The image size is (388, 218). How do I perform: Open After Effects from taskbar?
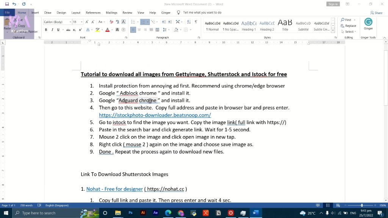[x=155, y=213]
